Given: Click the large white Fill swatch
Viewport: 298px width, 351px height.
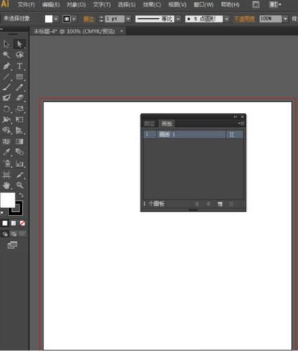Looking at the screenshot, I should point(8,200).
